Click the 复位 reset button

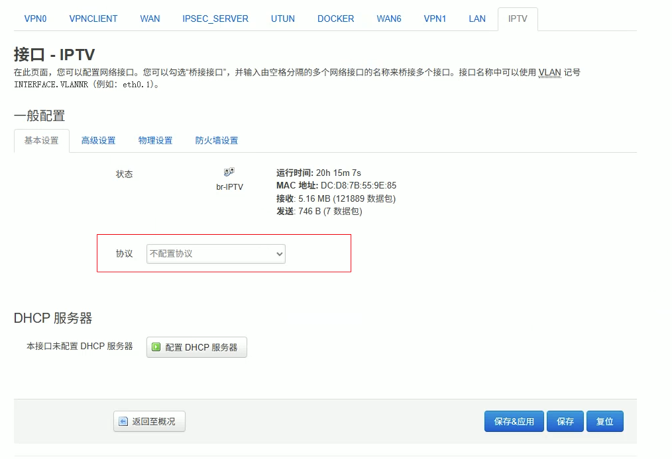[x=604, y=421]
